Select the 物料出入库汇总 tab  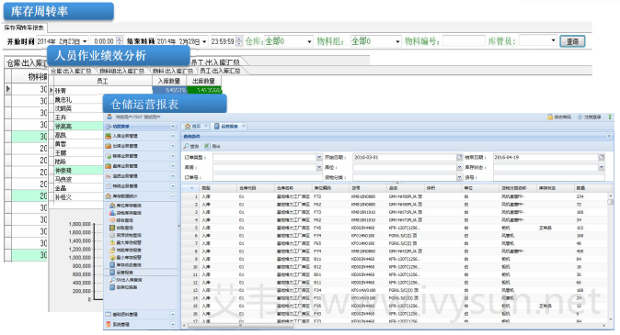(x=173, y=71)
